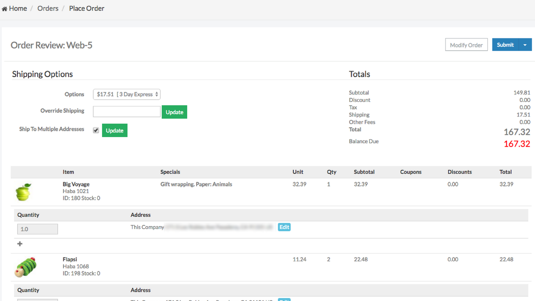535x301 pixels.
Task: Click 'Haba 1021' text
Action: coord(76,191)
